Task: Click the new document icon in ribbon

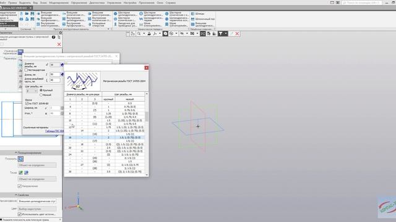Action: tap(21, 14)
